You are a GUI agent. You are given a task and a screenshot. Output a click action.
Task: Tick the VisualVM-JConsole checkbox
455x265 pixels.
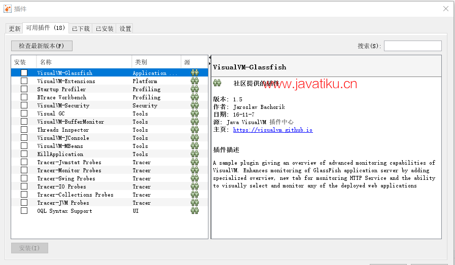24,138
